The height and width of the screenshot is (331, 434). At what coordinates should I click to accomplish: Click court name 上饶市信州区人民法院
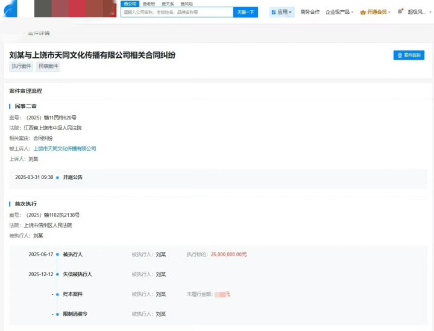(48, 225)
